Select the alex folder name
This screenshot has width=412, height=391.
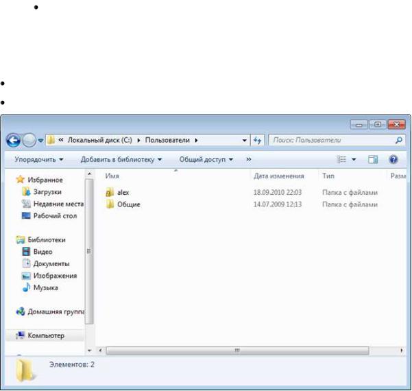123,193
